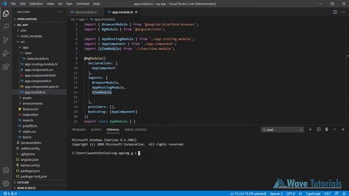Click the Explorer more actions ellipsis
Image resolution: width=349 pixels, height=196 pixels.
60,12
